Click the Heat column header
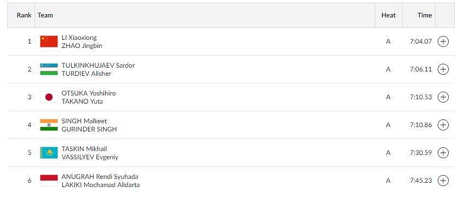 pos(388,15)
